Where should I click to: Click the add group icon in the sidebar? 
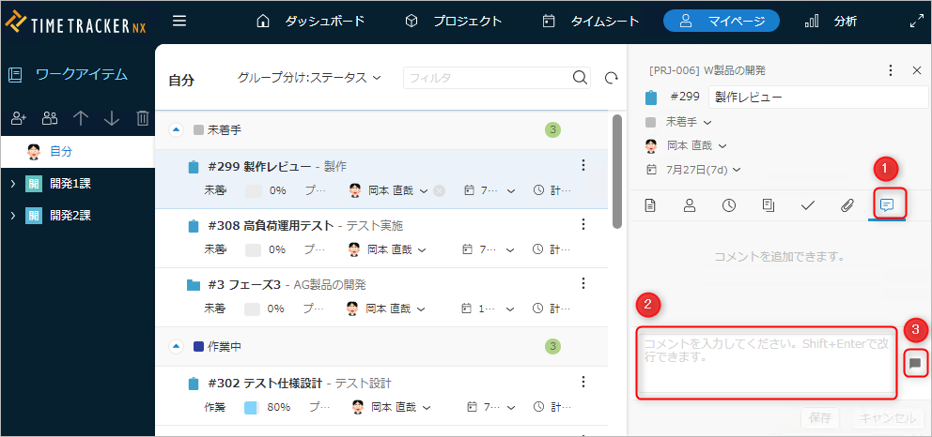pyautogui.click(x=50, y=118)
